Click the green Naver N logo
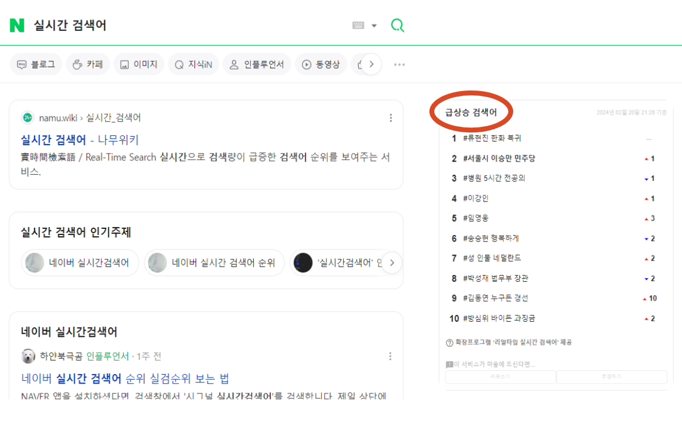 pos(16,25)
